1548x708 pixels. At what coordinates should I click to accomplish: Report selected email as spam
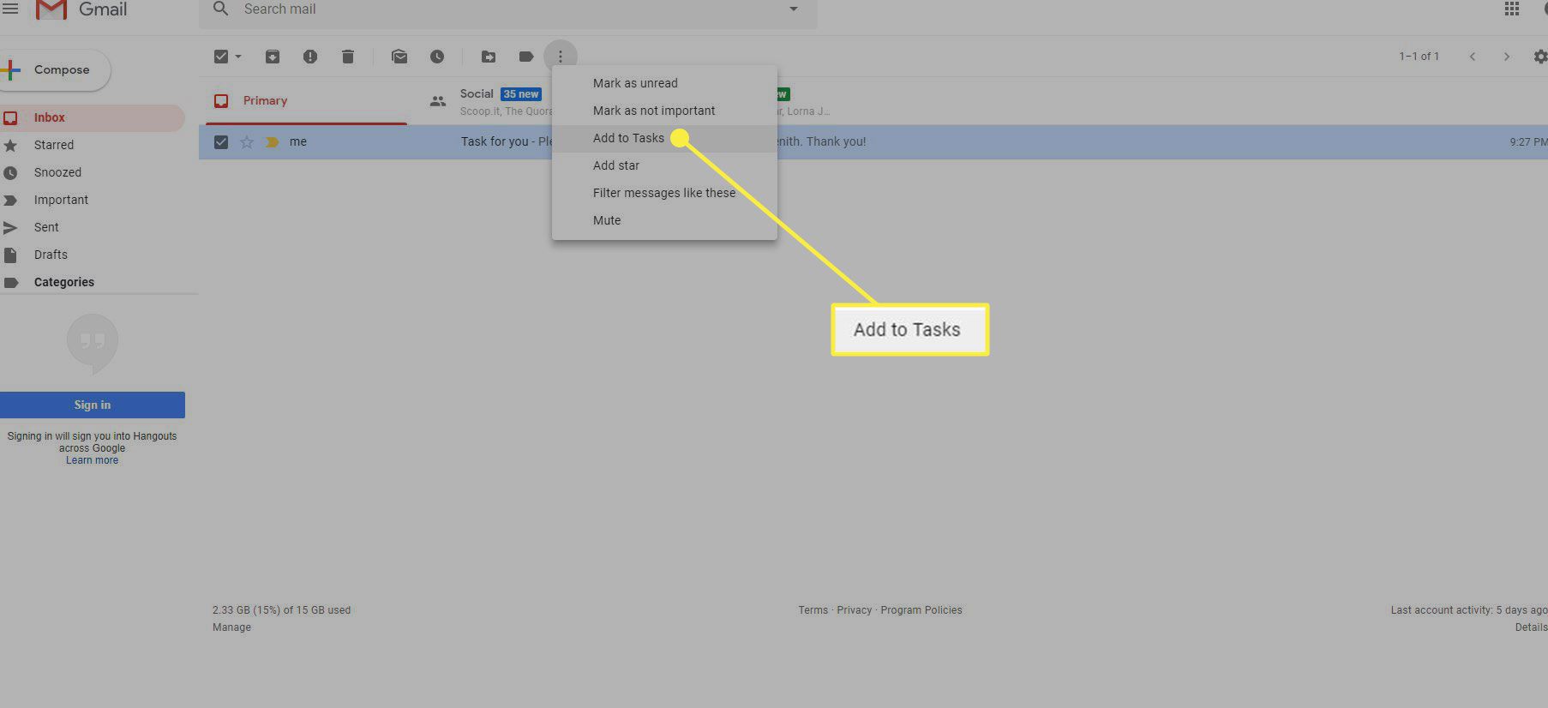click(310, 57)
